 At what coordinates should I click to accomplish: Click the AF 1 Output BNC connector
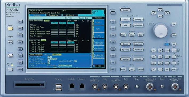[126, 86]
